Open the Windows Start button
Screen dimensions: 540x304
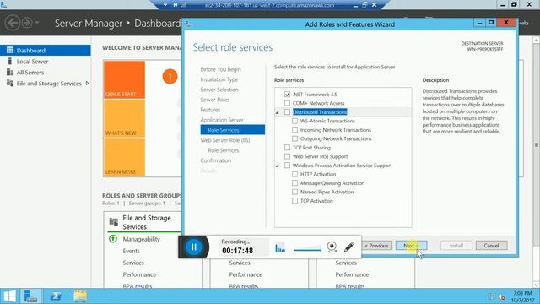(9, 296)
